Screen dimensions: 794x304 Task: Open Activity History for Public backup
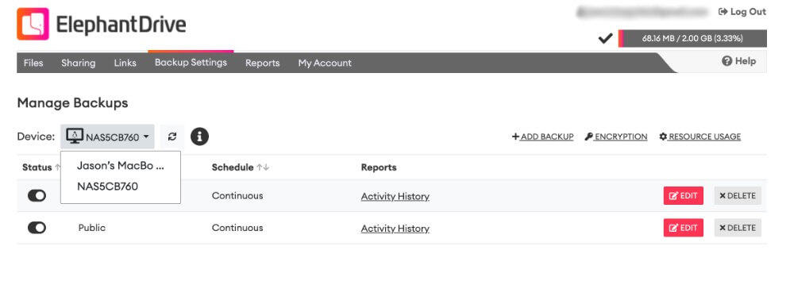click(x=395, y=229)
